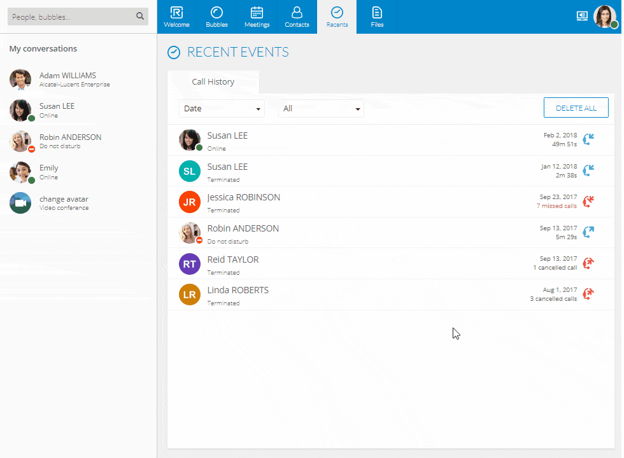Click missed call icon for Jessica ROBINSON

tap(588, 202)
